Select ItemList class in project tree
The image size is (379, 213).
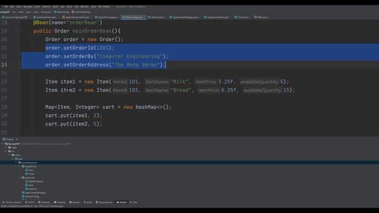coord(31,189)
